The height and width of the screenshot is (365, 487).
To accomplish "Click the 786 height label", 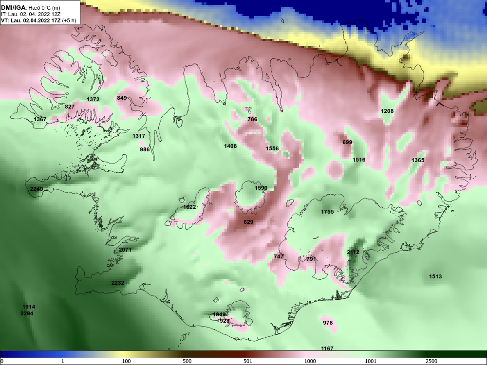I will point(252,119).
